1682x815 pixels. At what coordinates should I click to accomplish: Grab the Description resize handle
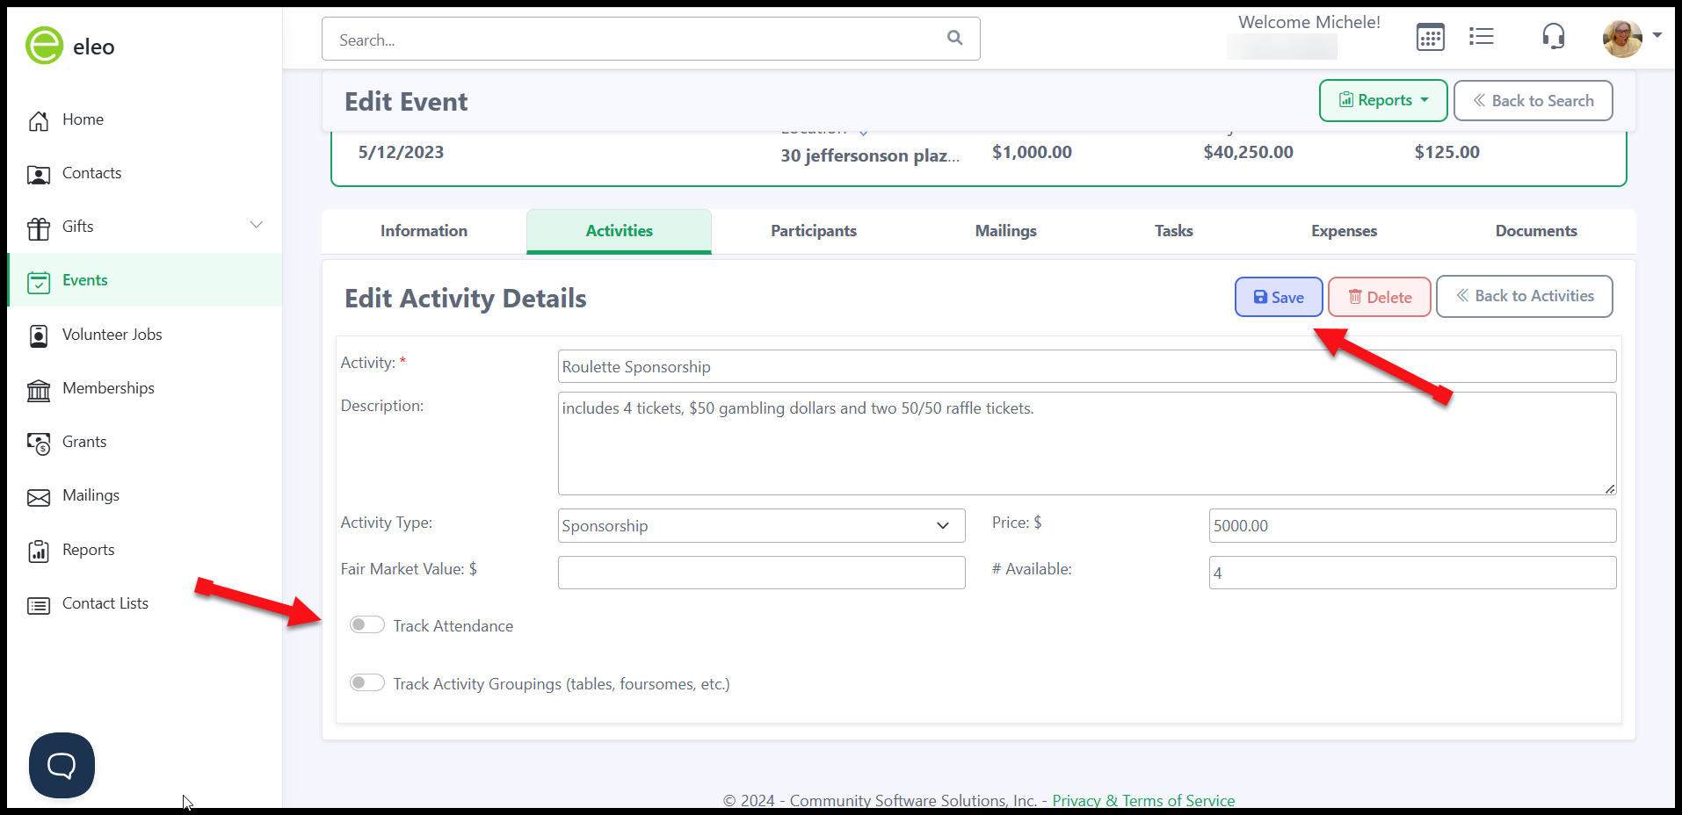(x=1610, y=488)
